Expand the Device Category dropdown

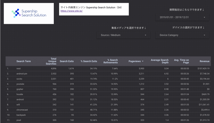(x=182, y=35)
